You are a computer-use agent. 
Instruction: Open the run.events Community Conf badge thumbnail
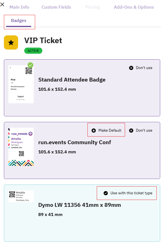point(21,147)
